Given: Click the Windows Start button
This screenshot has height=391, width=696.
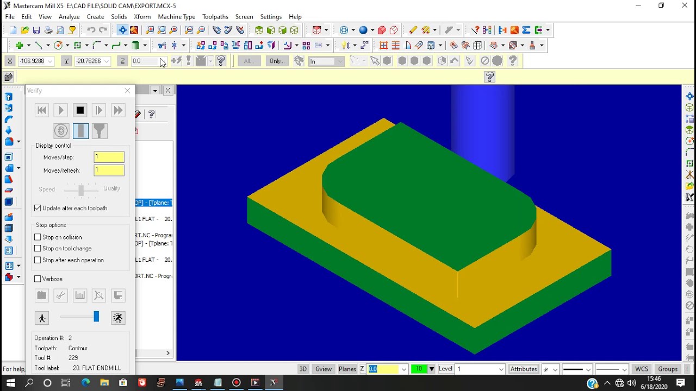Looking at the screenshot, I should [11, 383].
